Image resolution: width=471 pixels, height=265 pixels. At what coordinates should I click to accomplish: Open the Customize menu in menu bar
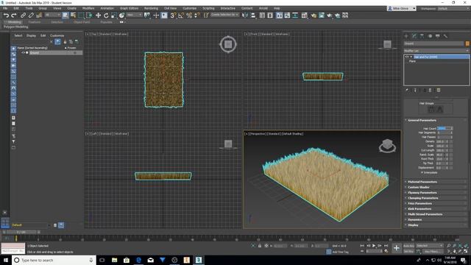[190, 8]
